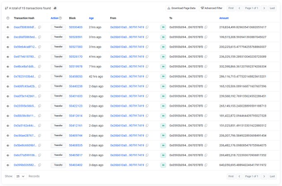Copy To address in block 50409744 row

click(x=206, y=135)
